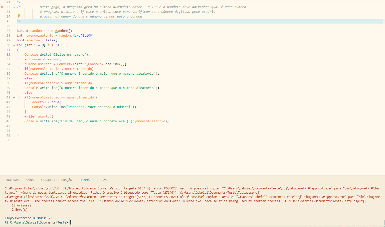Select the TERMINAL tab
Image resolution: width=385 pixels, height=227 pixels.
tap(84, 180)
